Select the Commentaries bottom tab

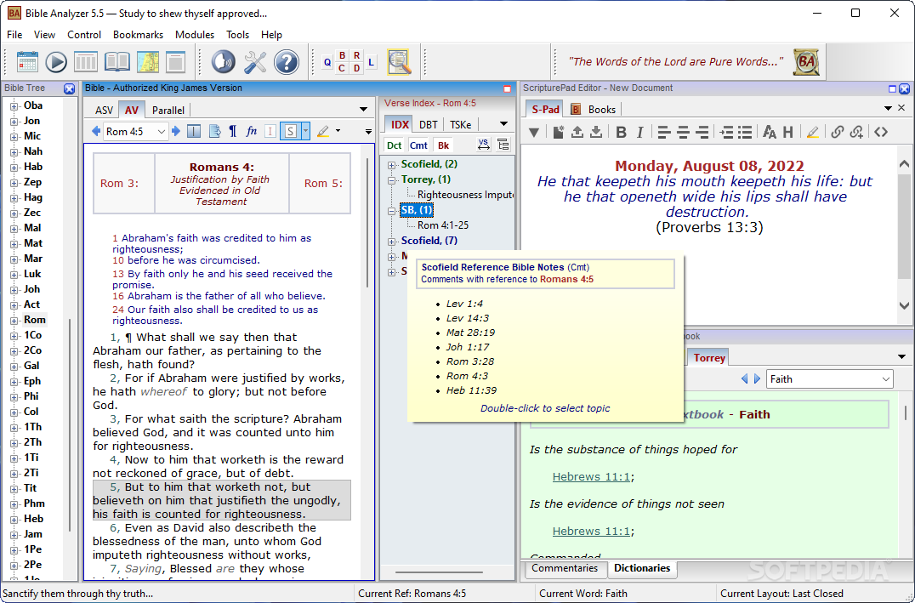(565, 568)
